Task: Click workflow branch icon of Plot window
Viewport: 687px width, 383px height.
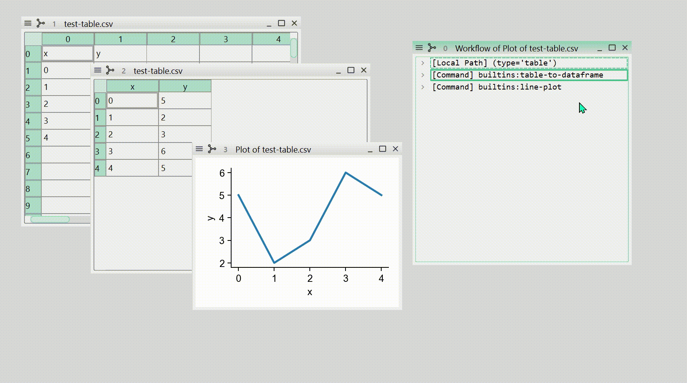Action: tap(212, 149)
